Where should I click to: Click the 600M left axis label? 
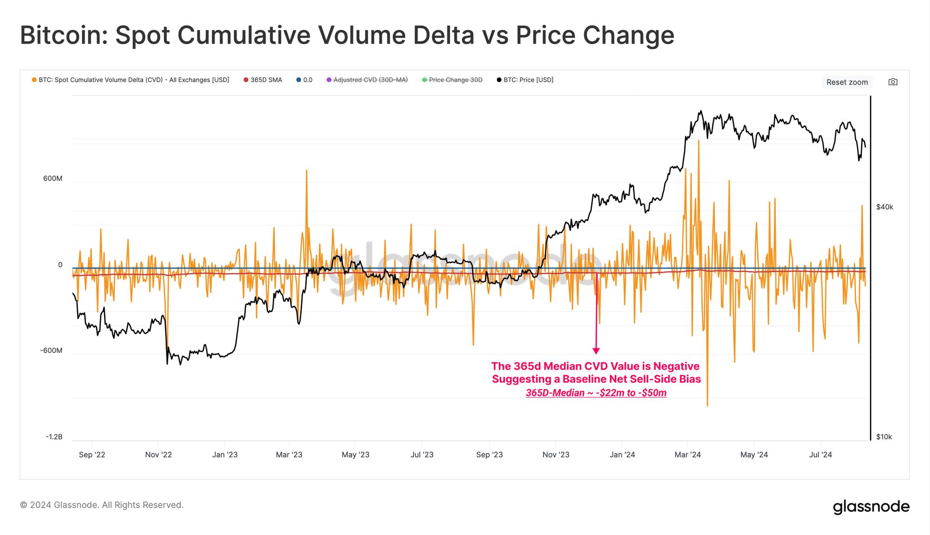coord(53,179)
